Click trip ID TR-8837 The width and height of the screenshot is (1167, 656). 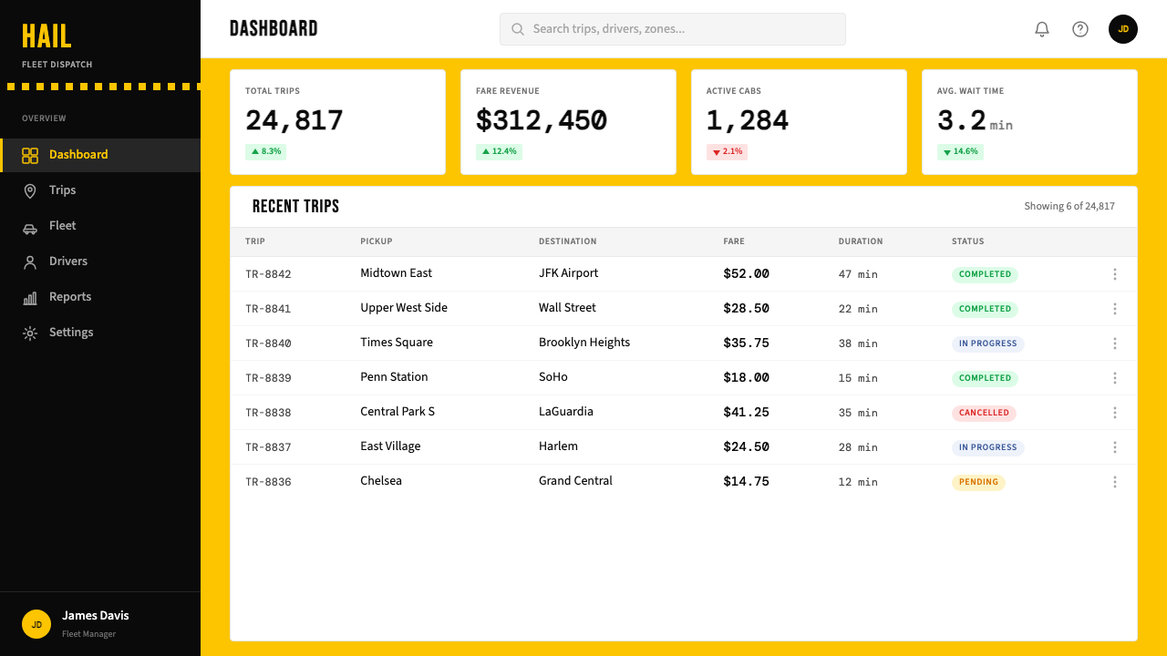click(x=268, y=447)
